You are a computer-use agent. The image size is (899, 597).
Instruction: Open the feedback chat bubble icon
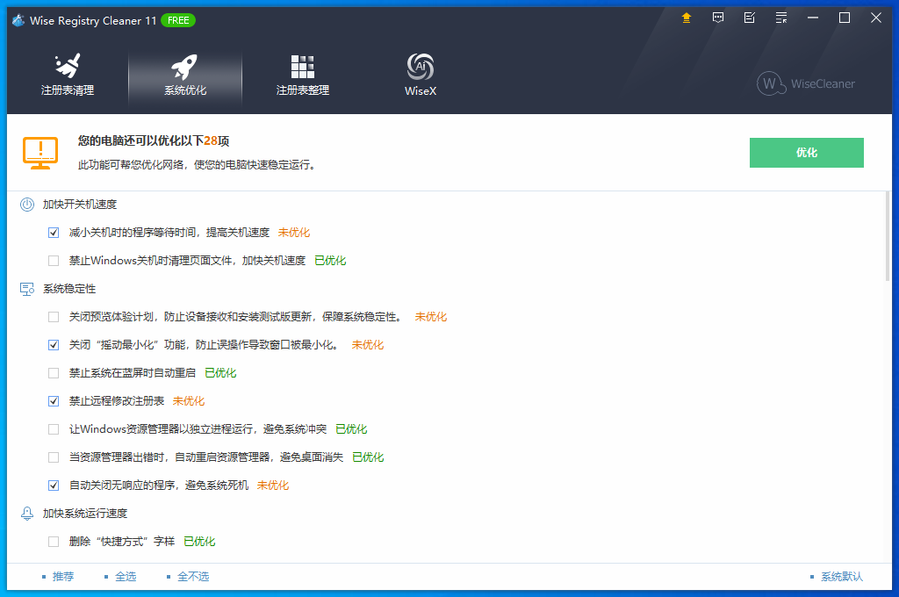[x=718, y=17]
